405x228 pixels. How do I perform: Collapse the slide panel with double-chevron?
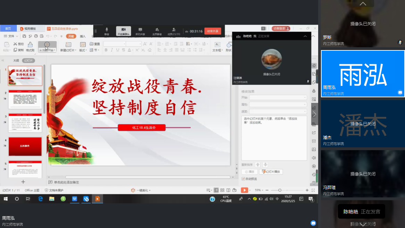point(3,60)
